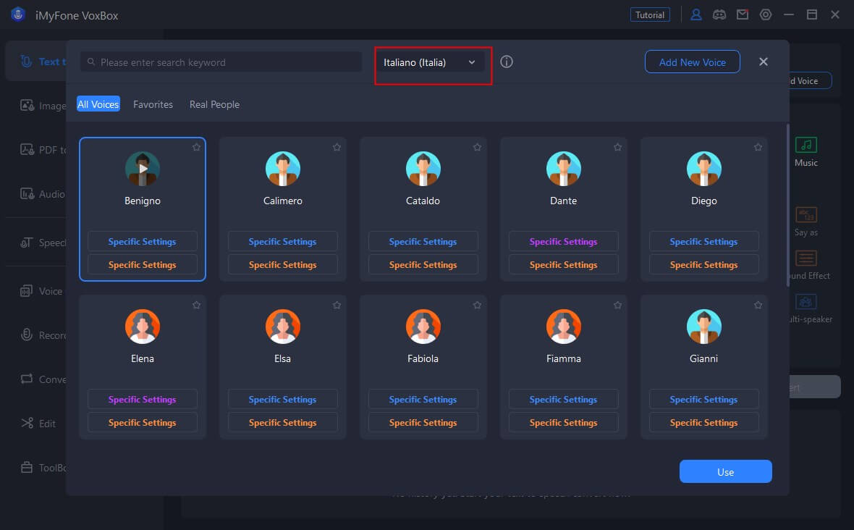Click the Add New Voice button
Screen dimensions: 854x530
tap(692, 62)
